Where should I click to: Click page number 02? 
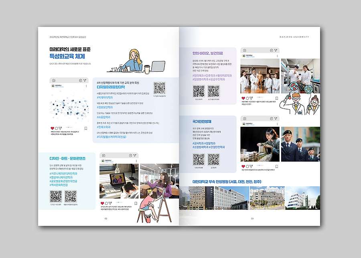pos(106,219)
